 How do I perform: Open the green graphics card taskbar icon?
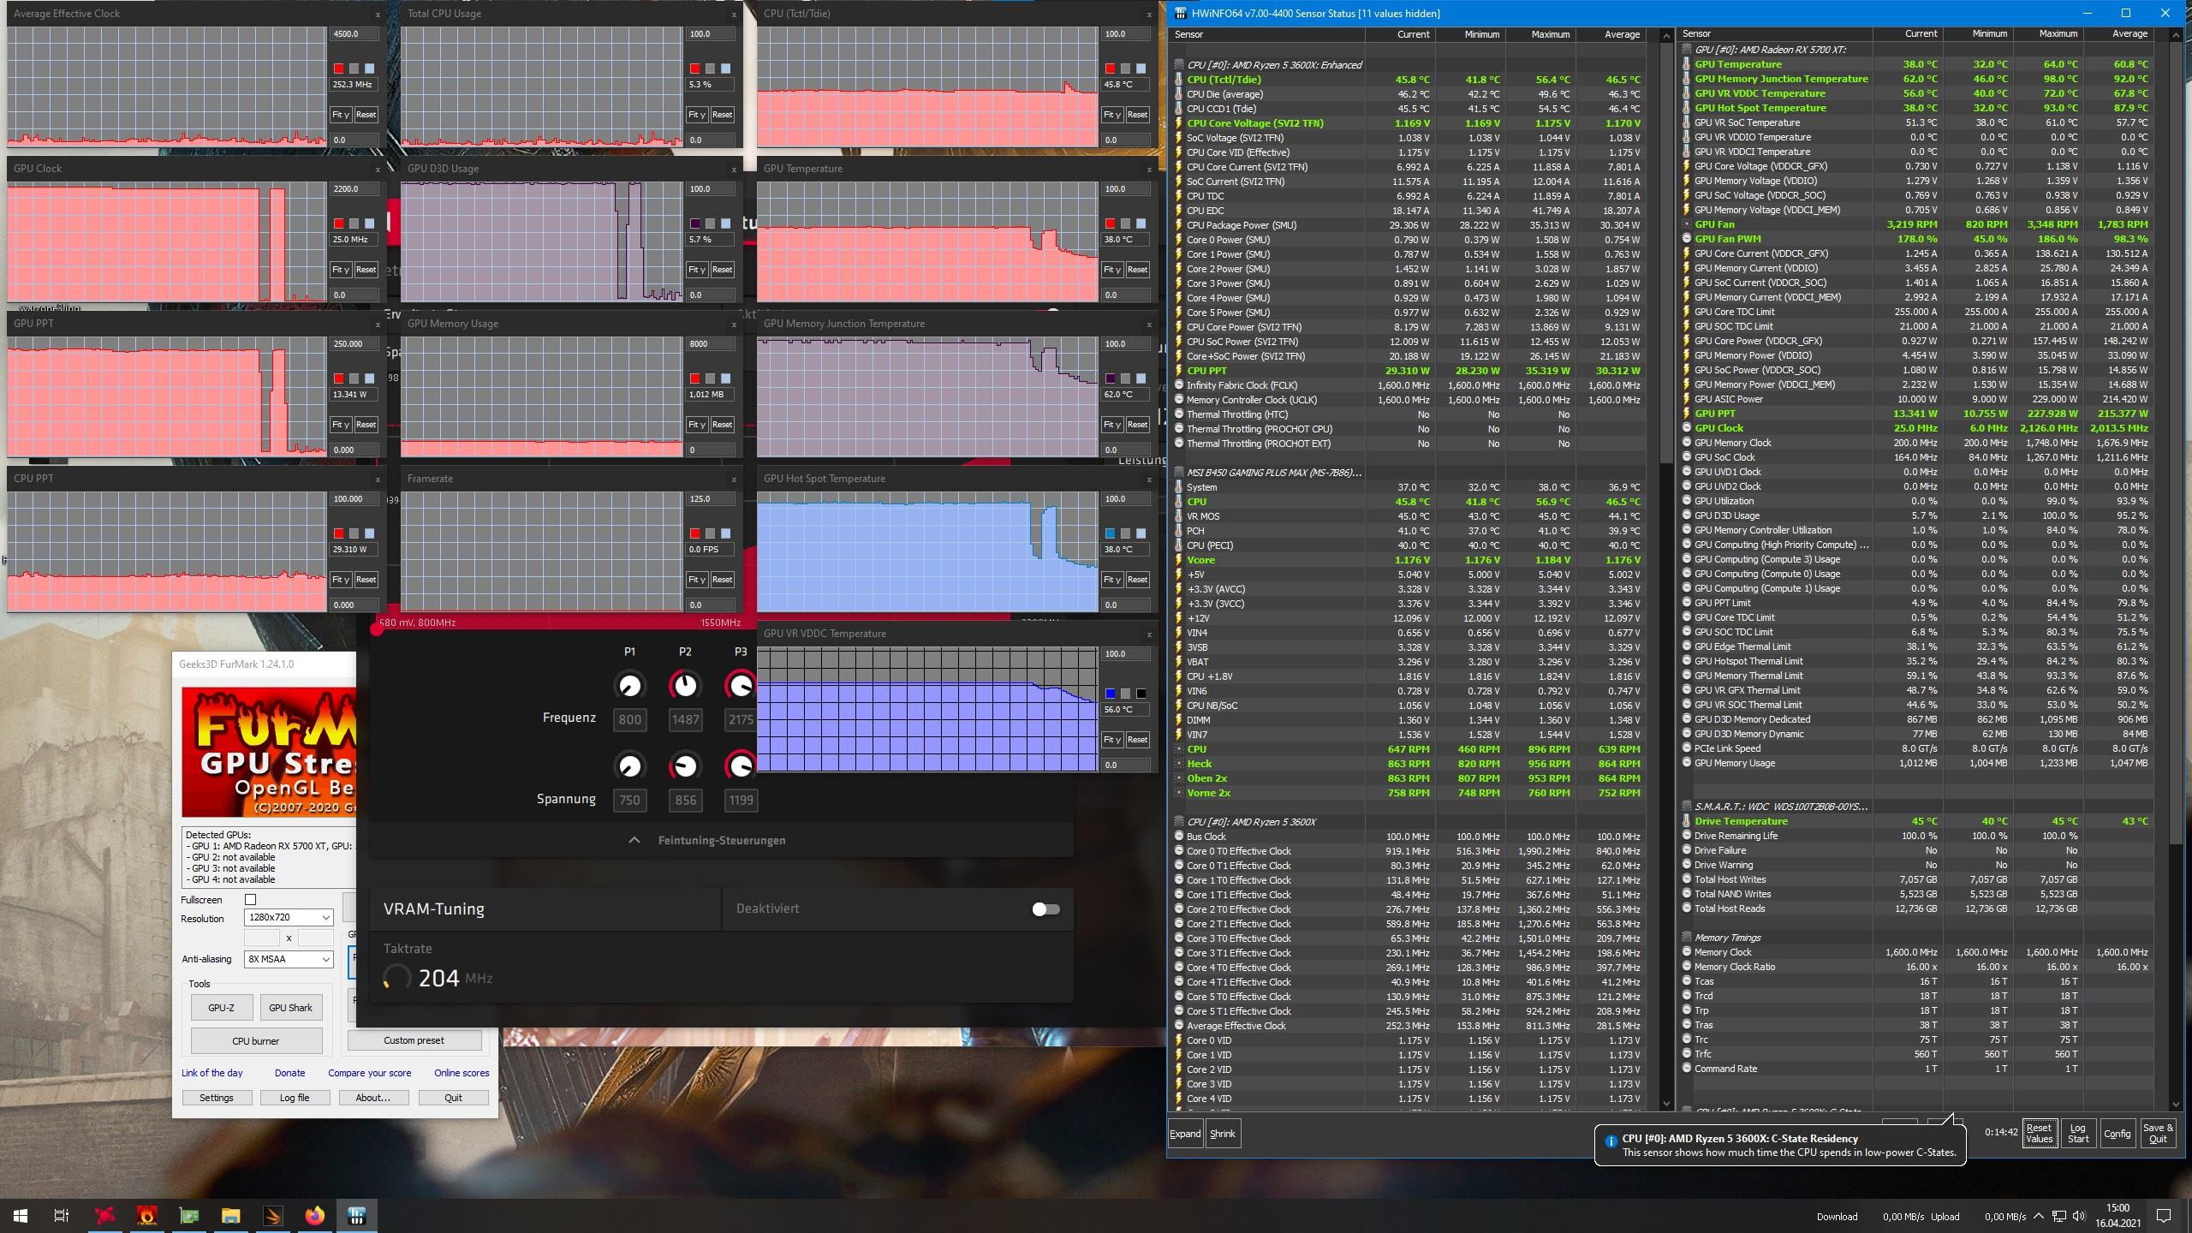pyautogui.click(x=188, y=1215)
